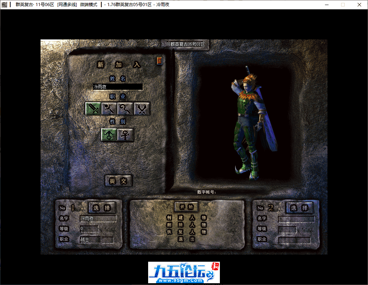
Task: Choose the male gender symbol
Action: 109,135
